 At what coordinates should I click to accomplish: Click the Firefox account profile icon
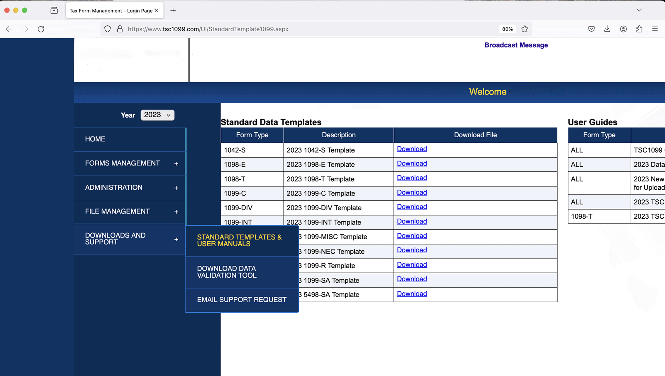tap(623, 29)
